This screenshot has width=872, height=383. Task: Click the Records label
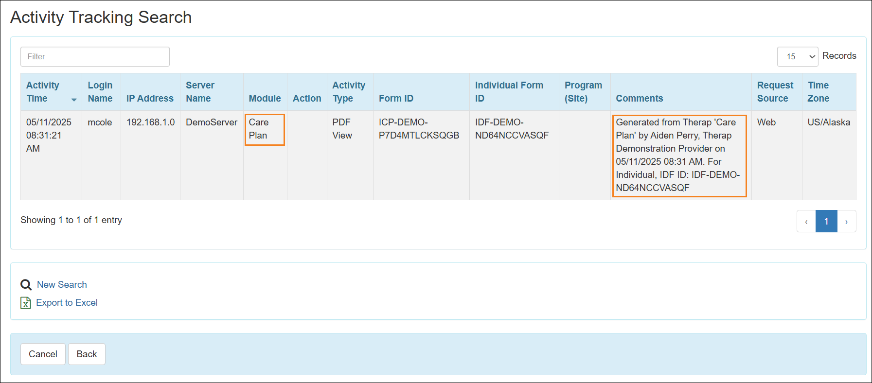tap(839, 56)
